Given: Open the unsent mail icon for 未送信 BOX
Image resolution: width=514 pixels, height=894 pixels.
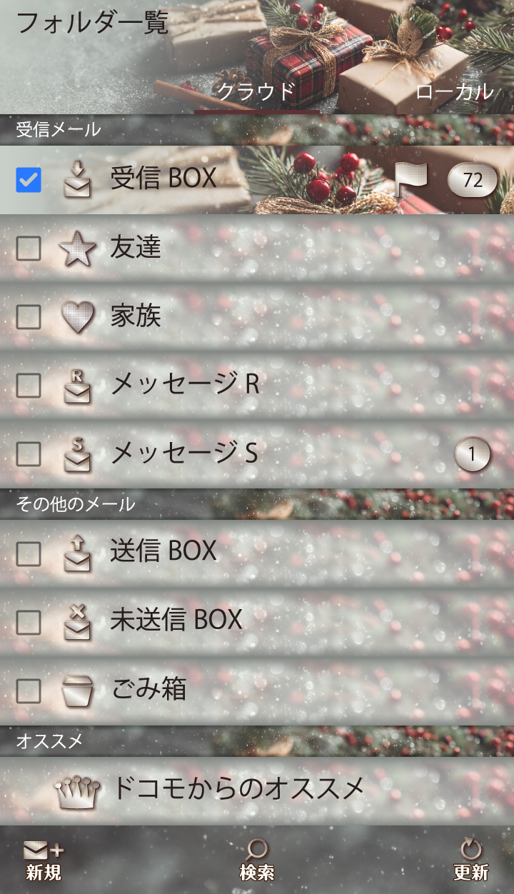Looking at the screenshot, I should point(77,621).
